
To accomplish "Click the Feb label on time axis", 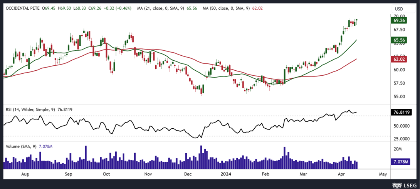I will pyautogui.click(x=265, y=174).
